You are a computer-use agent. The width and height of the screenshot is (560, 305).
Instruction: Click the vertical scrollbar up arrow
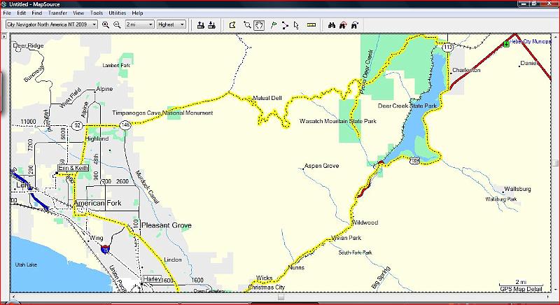[x=556, y=36]
